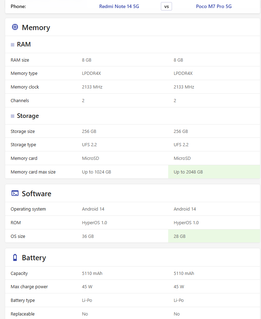The width and height of the screenshot is (261, 319).
Task: Open the Poco M7 Pro 5G link
Action: coord(214,6)
